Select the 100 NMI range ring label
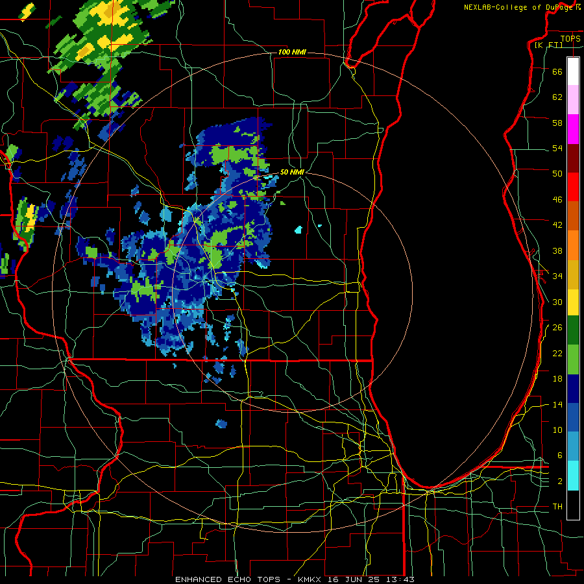 [292, 52]
